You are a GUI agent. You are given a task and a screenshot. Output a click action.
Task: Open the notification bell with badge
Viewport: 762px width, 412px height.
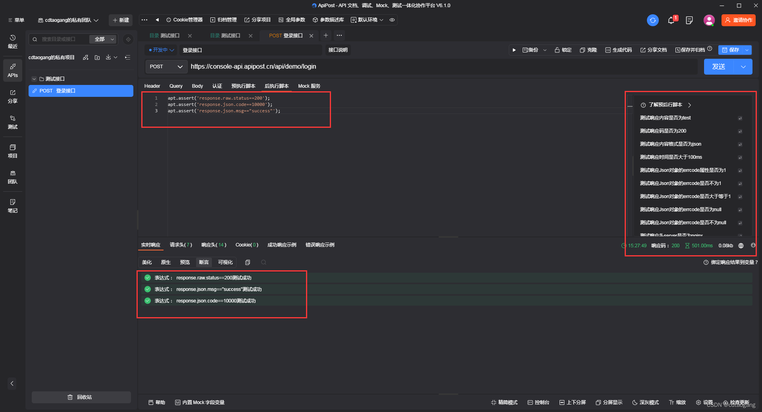[672, 20]
